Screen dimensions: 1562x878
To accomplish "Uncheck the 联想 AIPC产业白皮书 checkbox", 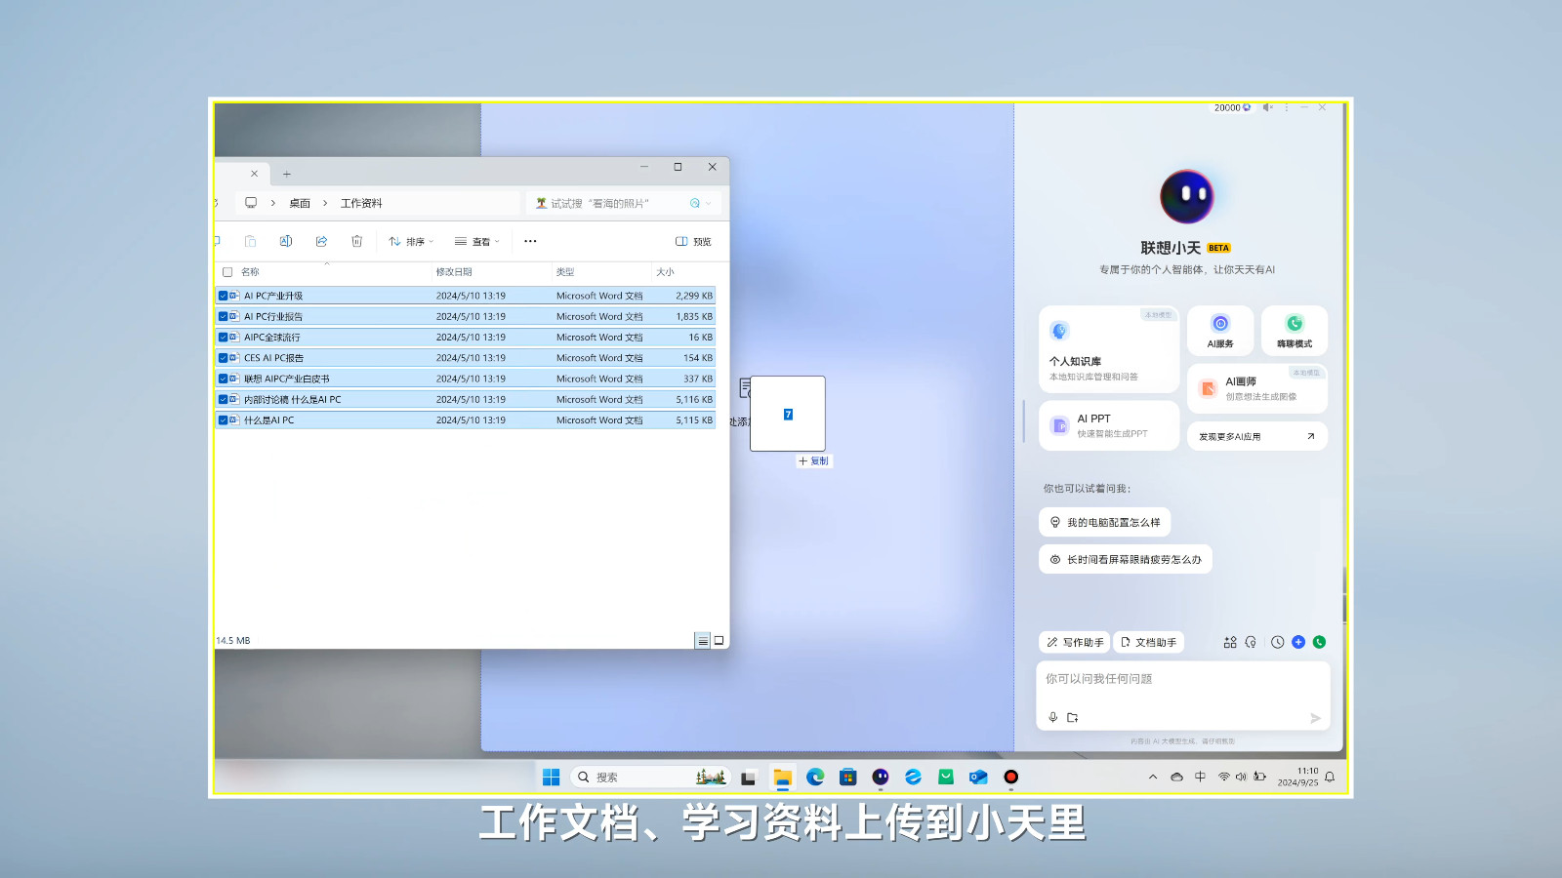I will pyautogui.click(x=223, y=379).
